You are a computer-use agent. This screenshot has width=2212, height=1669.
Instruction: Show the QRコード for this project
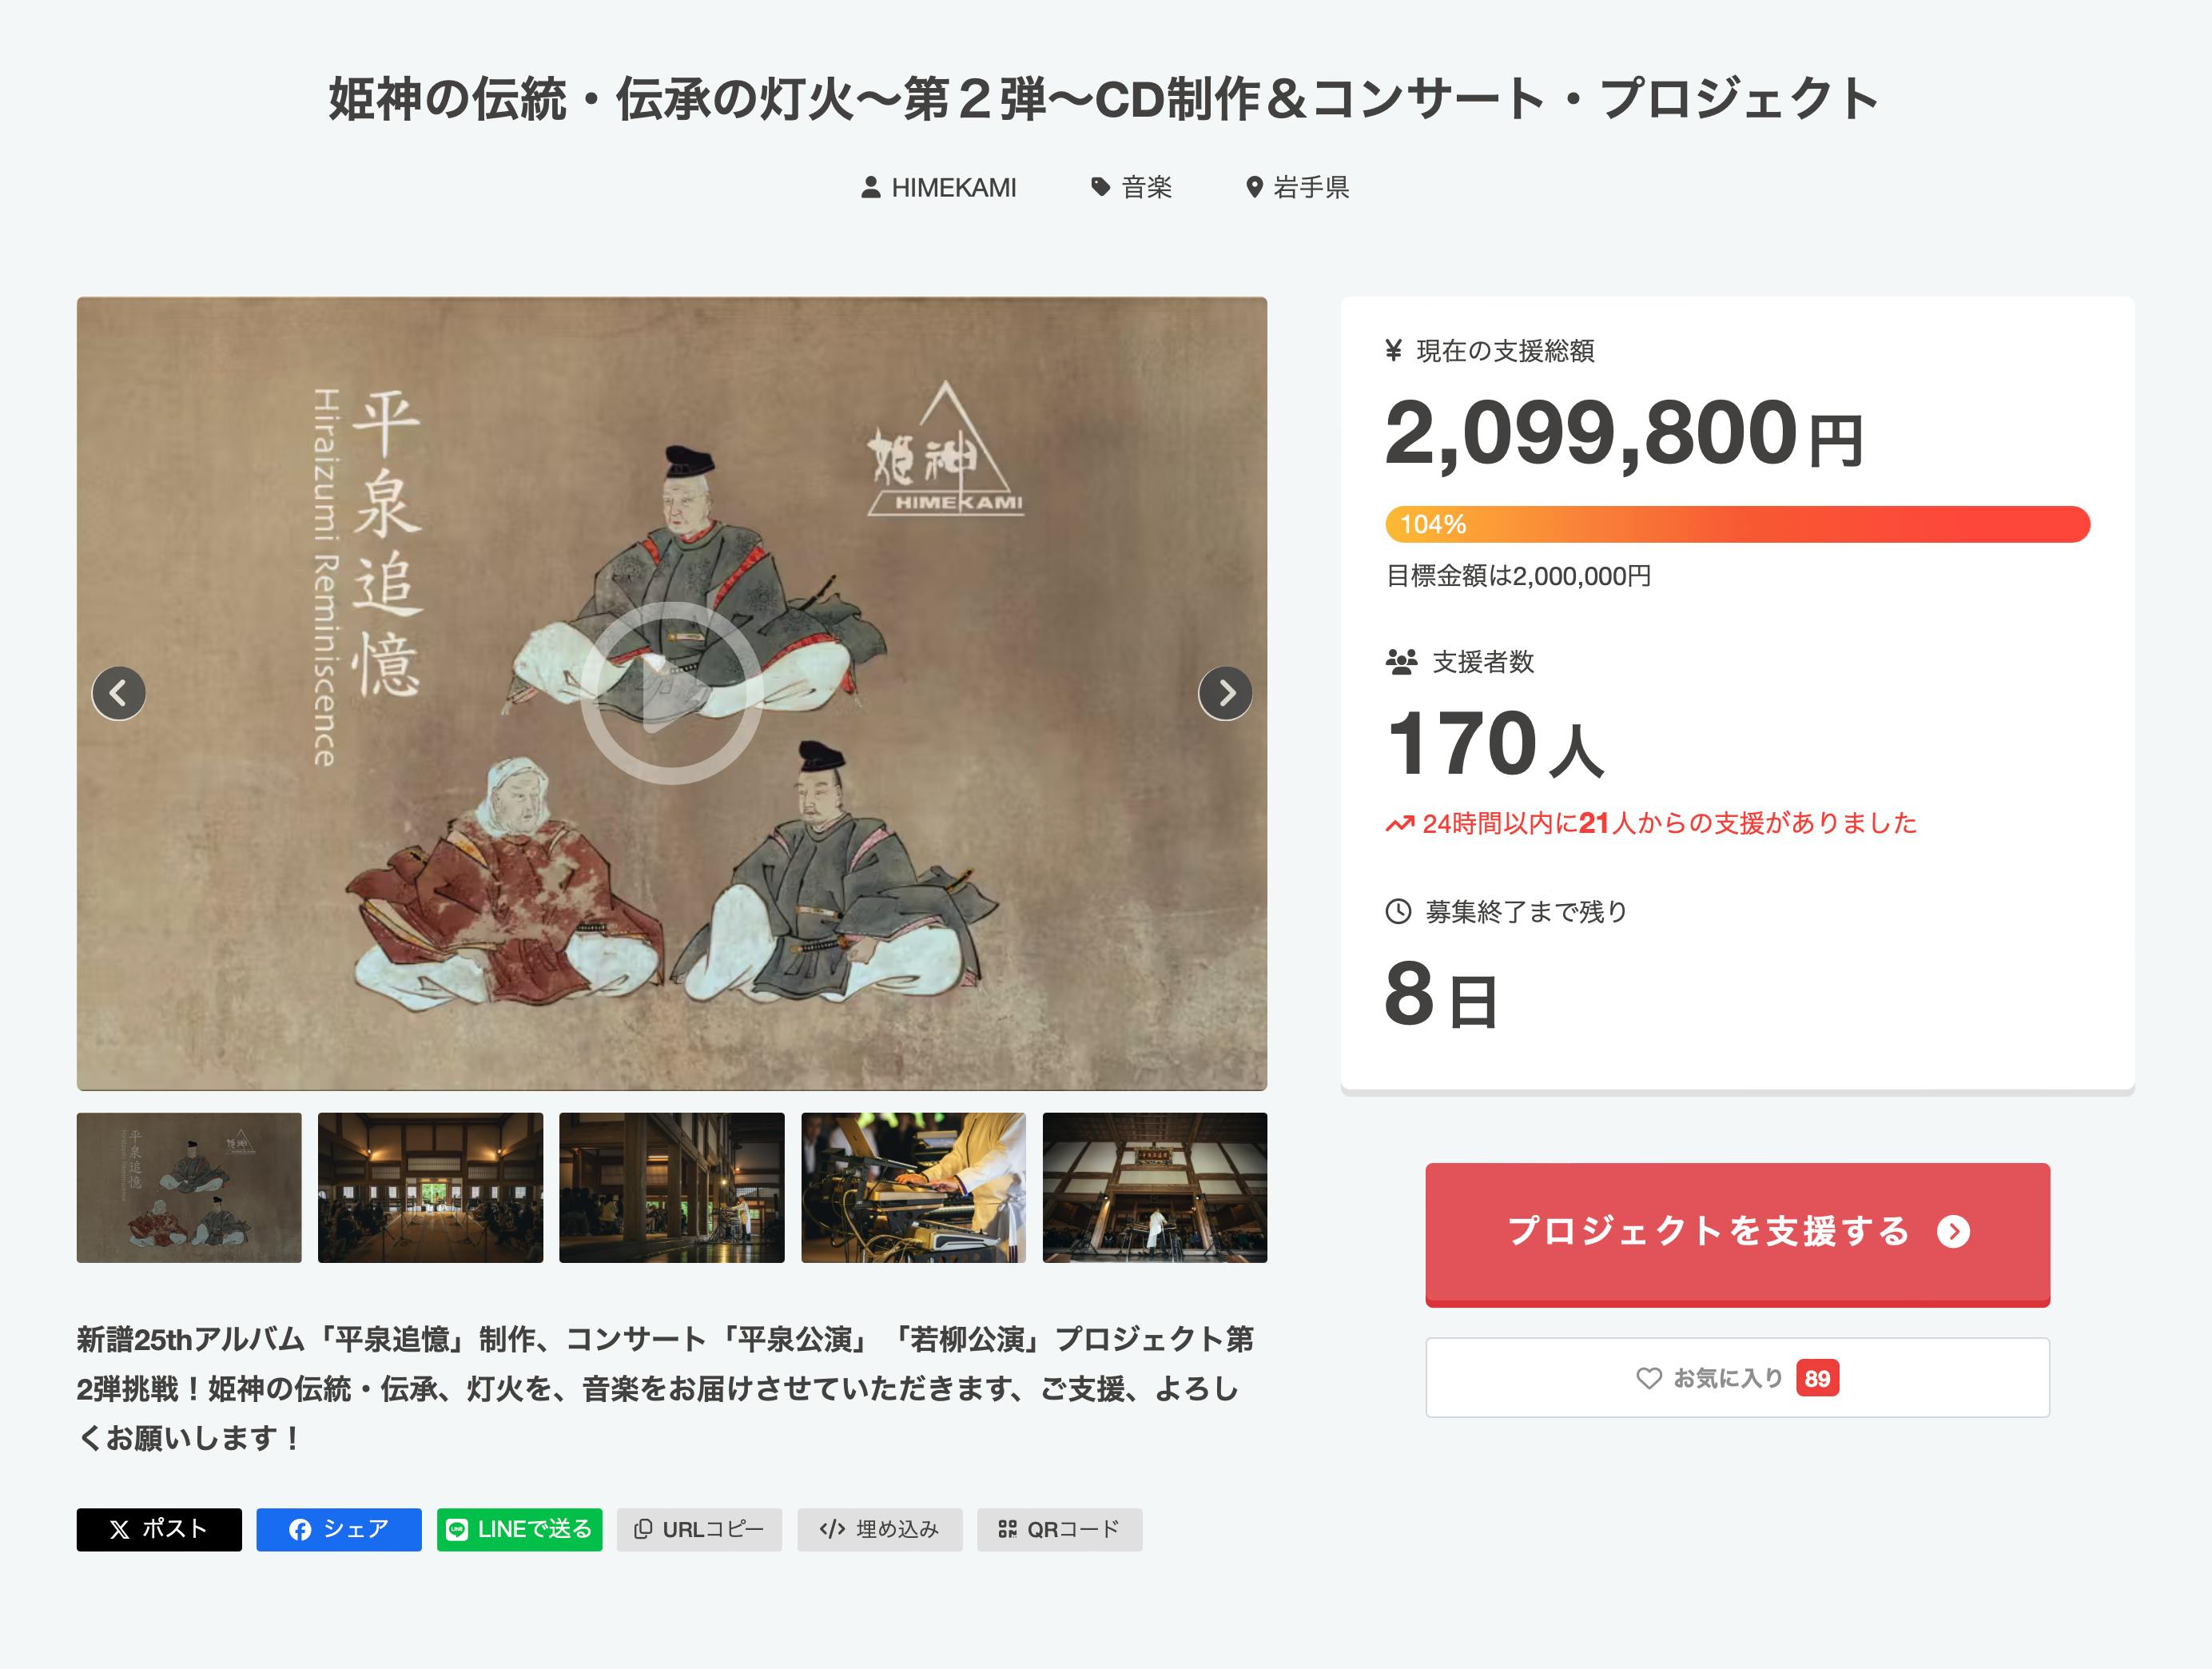[x=1059, y=1530]
